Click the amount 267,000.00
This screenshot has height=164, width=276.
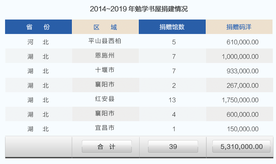tap(242, 86)
